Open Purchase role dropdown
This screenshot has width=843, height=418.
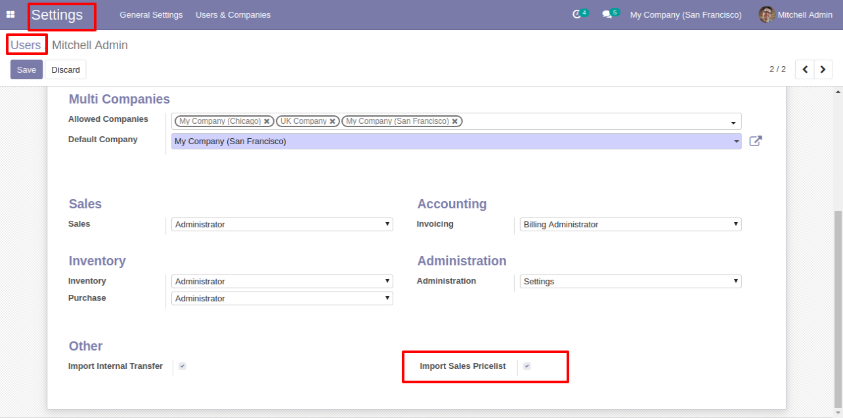tap(282, 299)
